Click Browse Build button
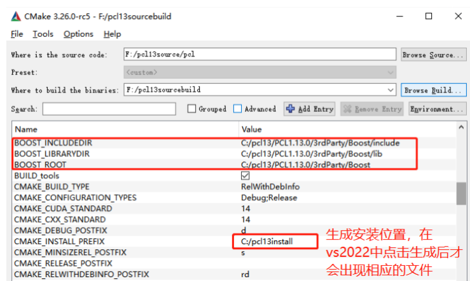Viewport: 470px width, 281px height. click(x=434, y=90)
